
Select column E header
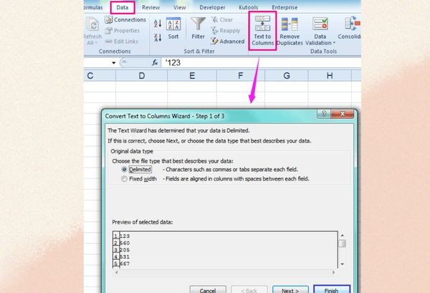tap(192, 75)
